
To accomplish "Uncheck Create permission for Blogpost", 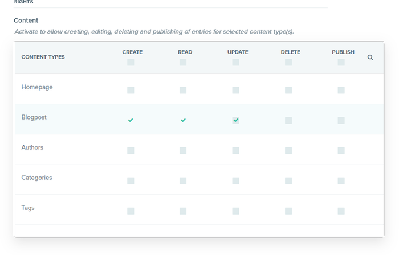I will [x=131, y=120].
